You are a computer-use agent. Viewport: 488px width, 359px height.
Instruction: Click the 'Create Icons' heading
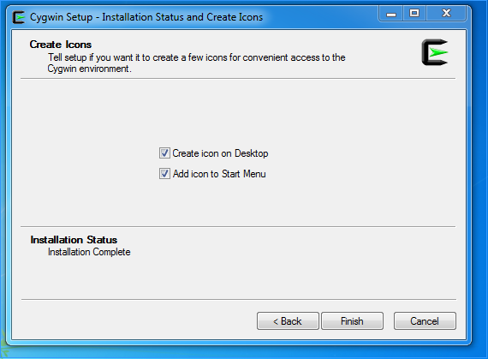61,45
